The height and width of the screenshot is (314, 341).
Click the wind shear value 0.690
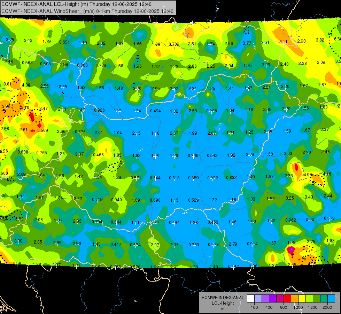(155, 200)
